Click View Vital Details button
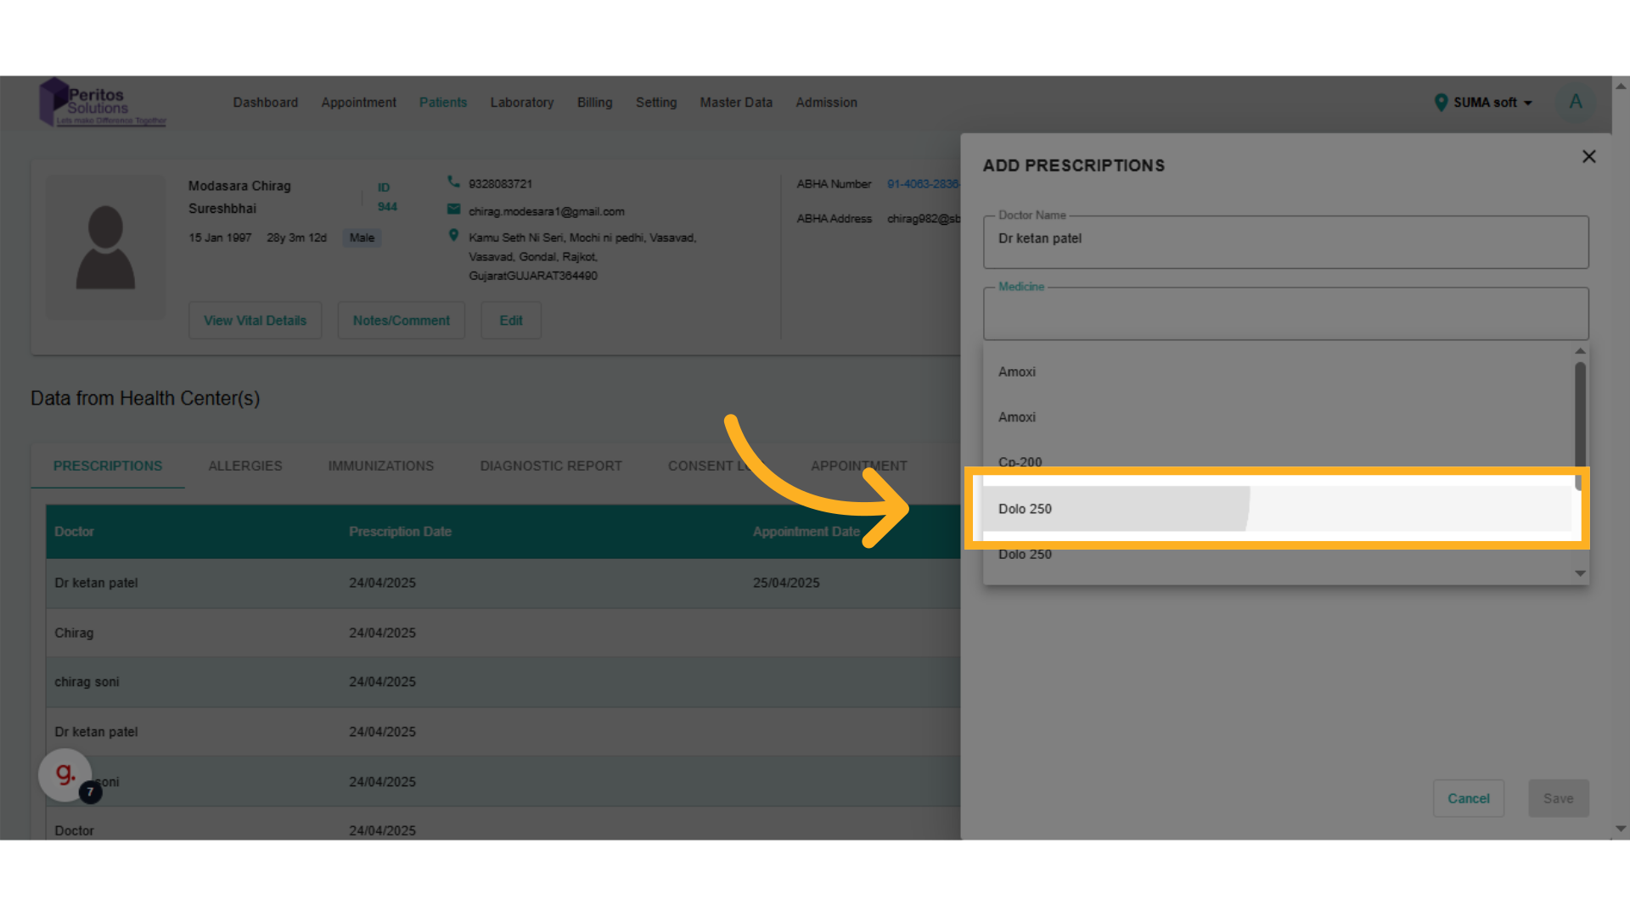The image size is (1630, 916). 255,321
